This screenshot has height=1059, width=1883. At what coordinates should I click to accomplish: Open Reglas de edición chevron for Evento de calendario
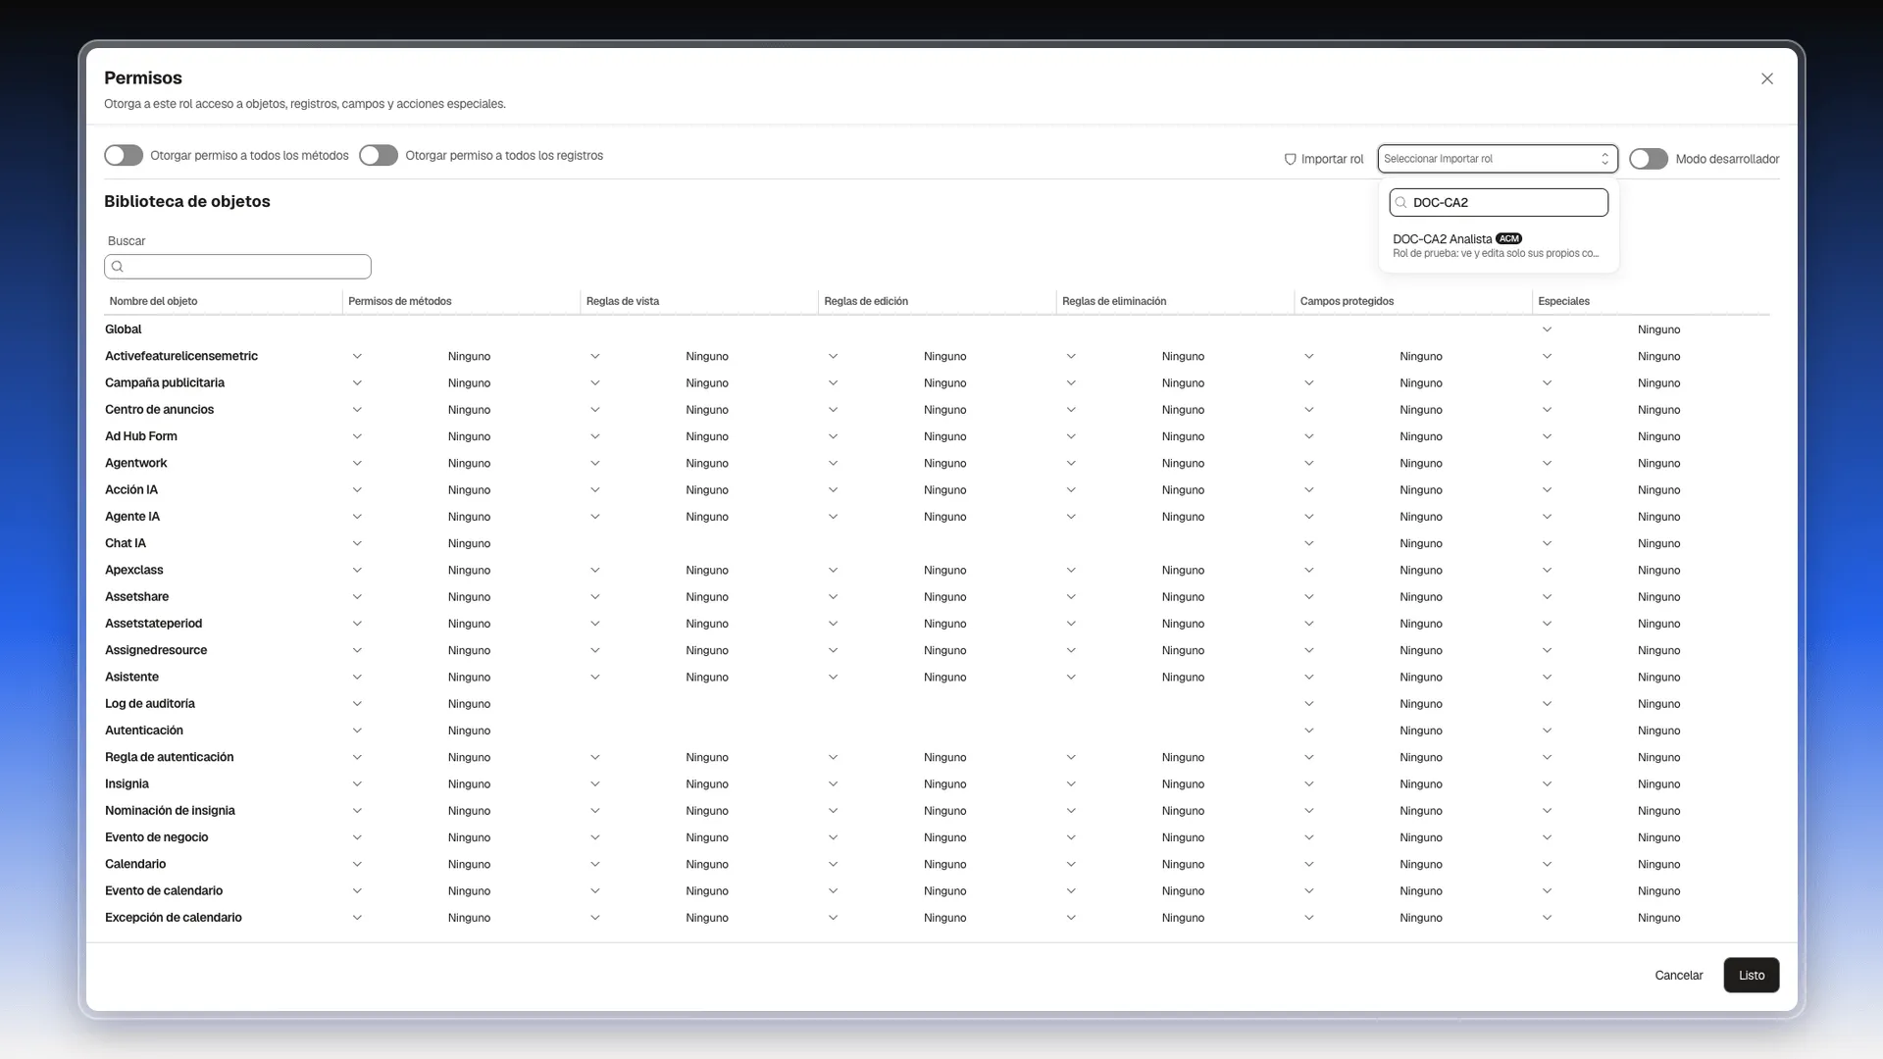(833, 891)
